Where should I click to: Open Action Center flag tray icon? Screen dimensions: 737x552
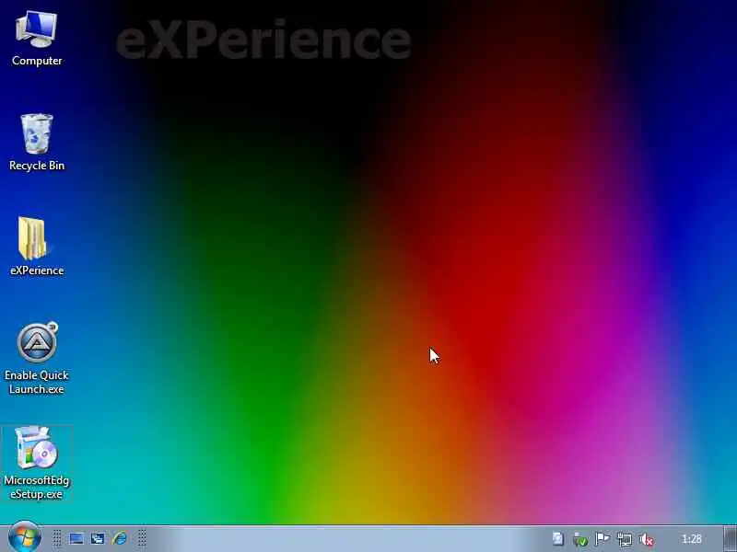(x=602, y=538)
